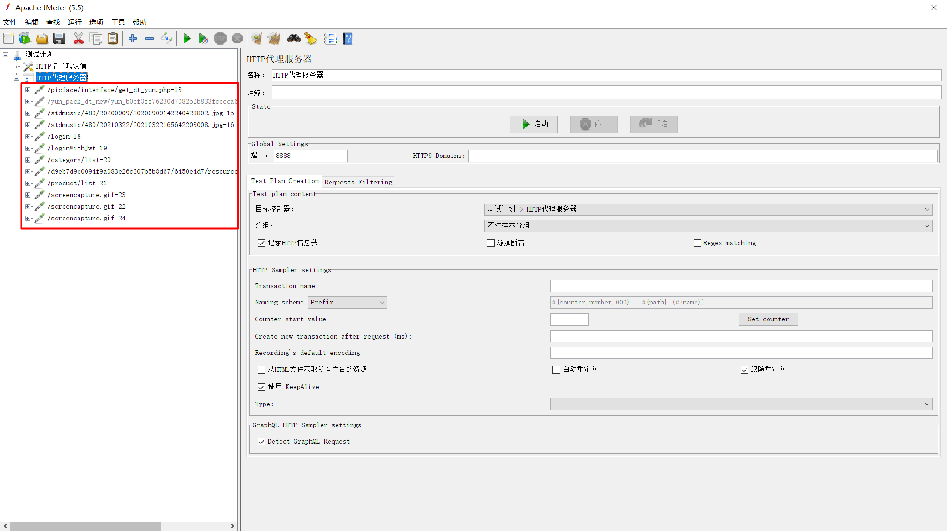
Task: Click the Toggle enable/disable icon
Action: pos(166,39)
